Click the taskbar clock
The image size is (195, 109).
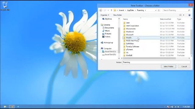[x=186, y=107]
